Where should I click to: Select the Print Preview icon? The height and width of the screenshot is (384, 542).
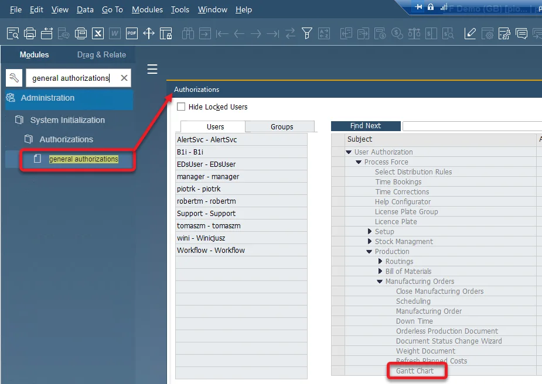[12, 33]
